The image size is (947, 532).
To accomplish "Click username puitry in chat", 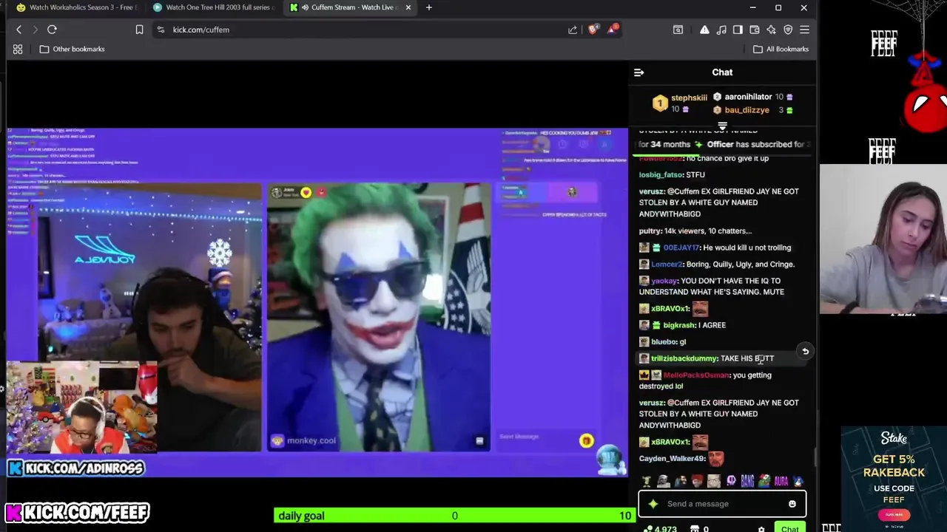I will [x=650, y=231].
